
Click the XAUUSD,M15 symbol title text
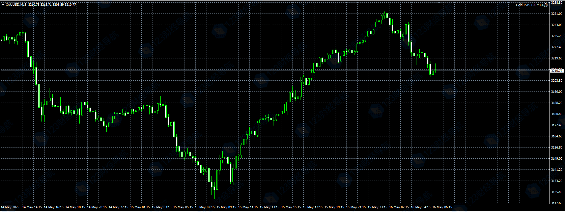point(16,5)
